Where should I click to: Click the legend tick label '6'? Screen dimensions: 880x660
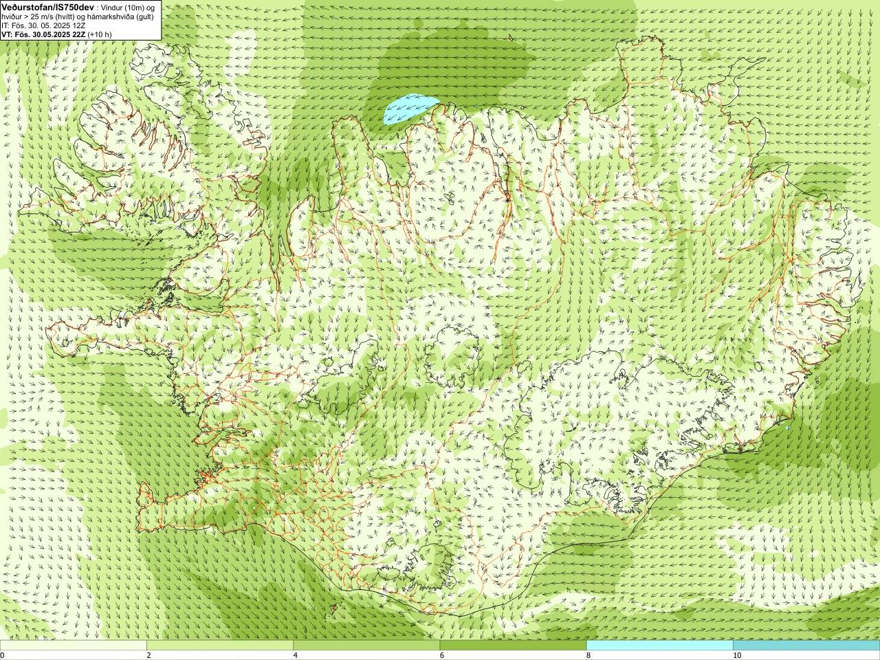[x=441, y=656]
